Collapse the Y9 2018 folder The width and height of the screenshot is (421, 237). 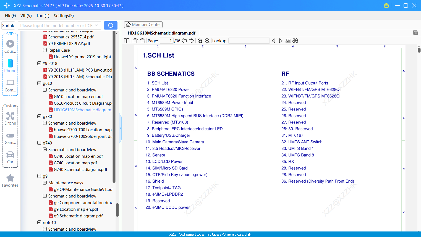coord(39,63)
